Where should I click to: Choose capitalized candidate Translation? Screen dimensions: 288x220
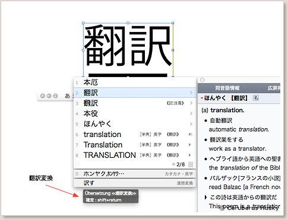pos(135,145)
